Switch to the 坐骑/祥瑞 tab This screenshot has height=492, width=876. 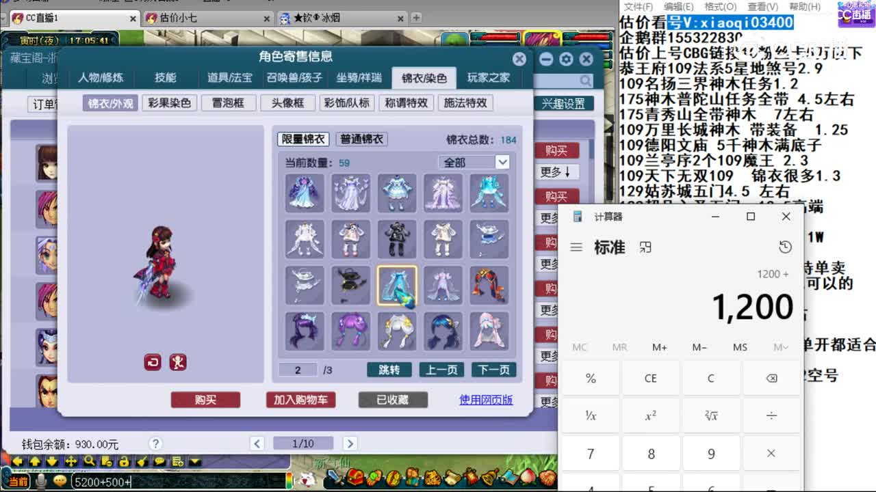tap(359, 78)
